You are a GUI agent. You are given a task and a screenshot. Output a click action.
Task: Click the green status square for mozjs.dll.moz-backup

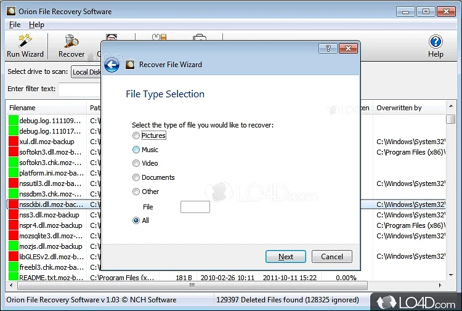(14, 246)
